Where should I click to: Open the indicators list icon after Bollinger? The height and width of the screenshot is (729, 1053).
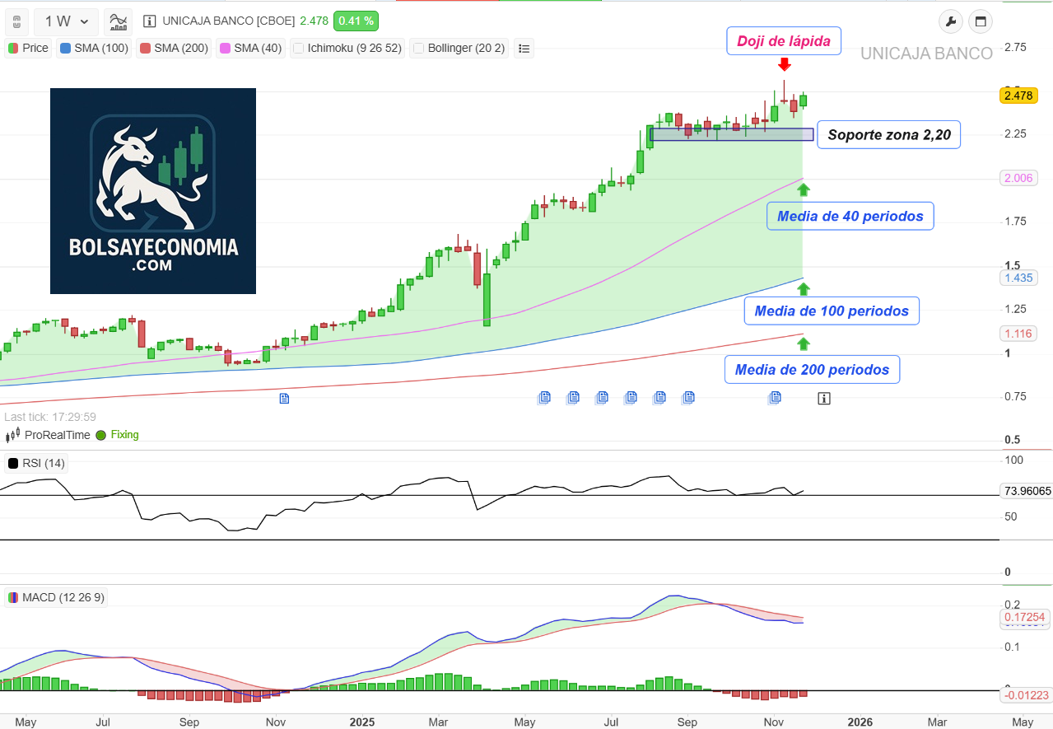(524, 48)
